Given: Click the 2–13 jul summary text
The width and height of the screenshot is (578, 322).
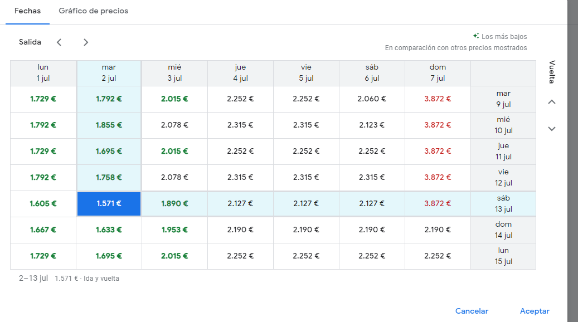Looking at the screenshot, I should coord(33,278).
